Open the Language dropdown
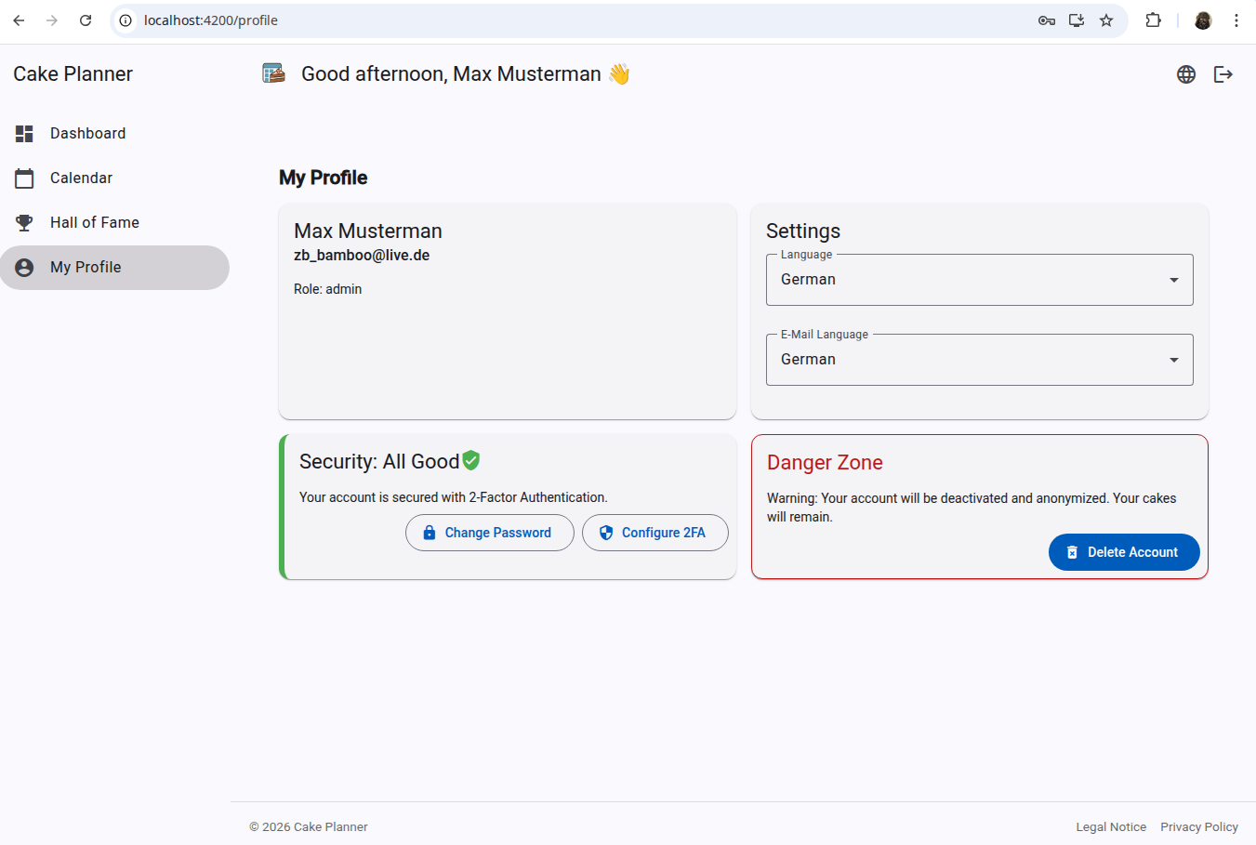Image resolution: width=1256 pixels, height=845 pixels. click(x=979, y=280)
